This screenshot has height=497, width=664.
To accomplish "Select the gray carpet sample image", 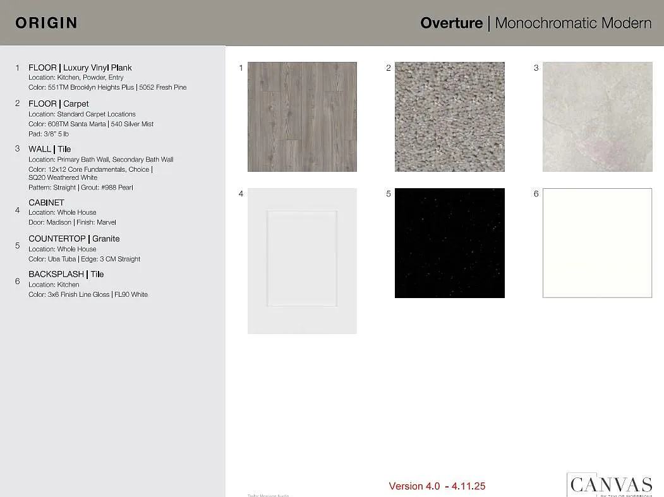I will point(449,117).
